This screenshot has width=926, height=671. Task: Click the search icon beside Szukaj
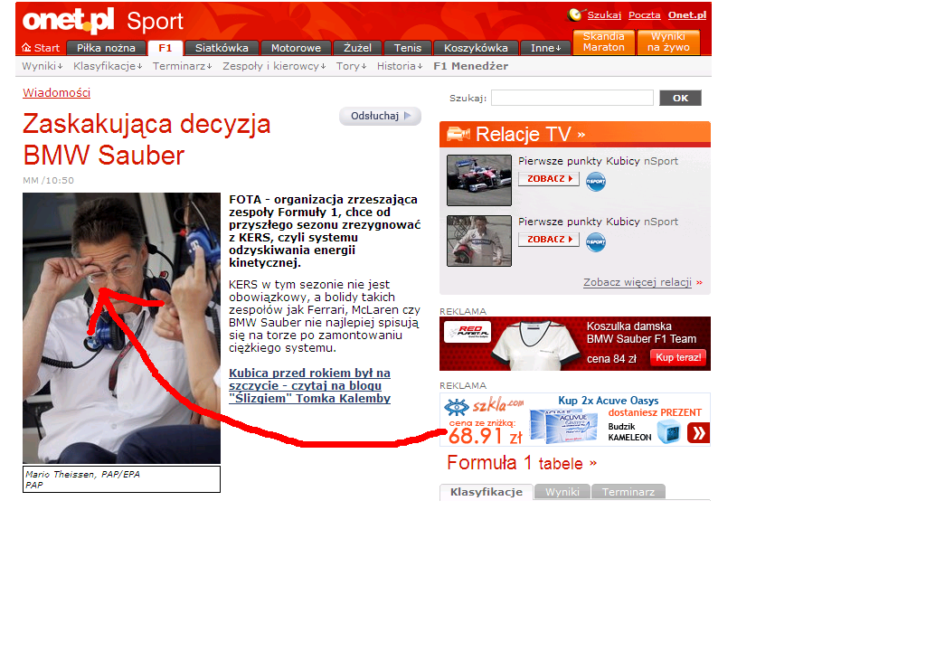tap(575, 14)
